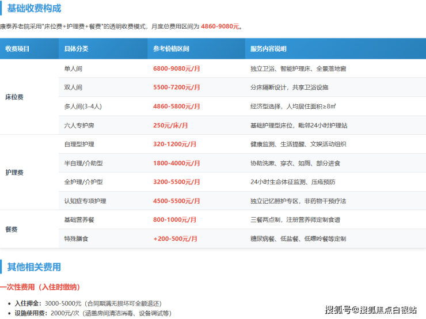Screen dimensions: 426x319
Task: Select the 全护理/介护型 row label
Action: [83, 182]
